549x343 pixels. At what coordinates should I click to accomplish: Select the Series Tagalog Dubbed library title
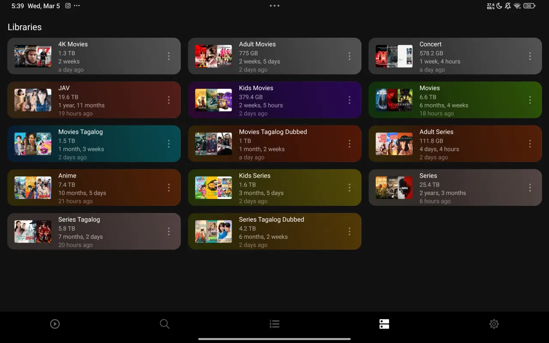tap(271, 219)
